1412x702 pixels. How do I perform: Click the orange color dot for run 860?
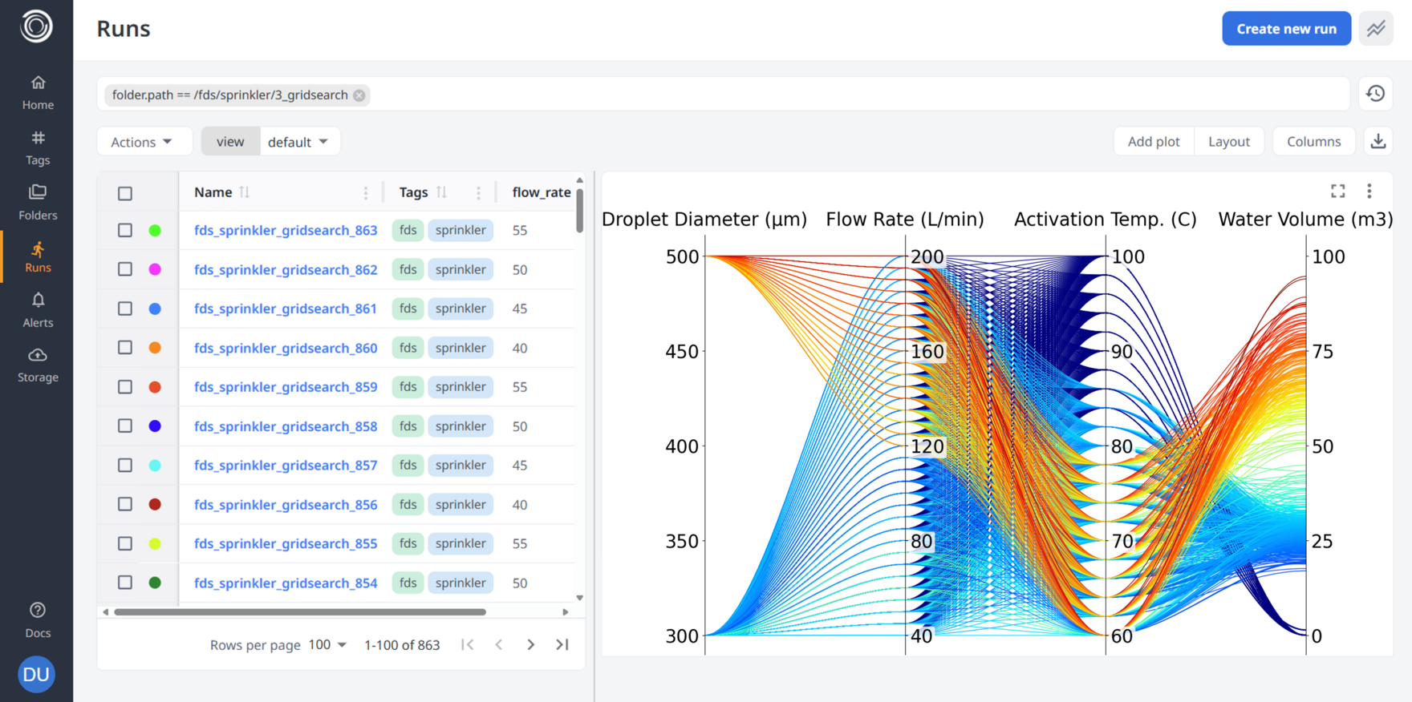click(155, 348)
